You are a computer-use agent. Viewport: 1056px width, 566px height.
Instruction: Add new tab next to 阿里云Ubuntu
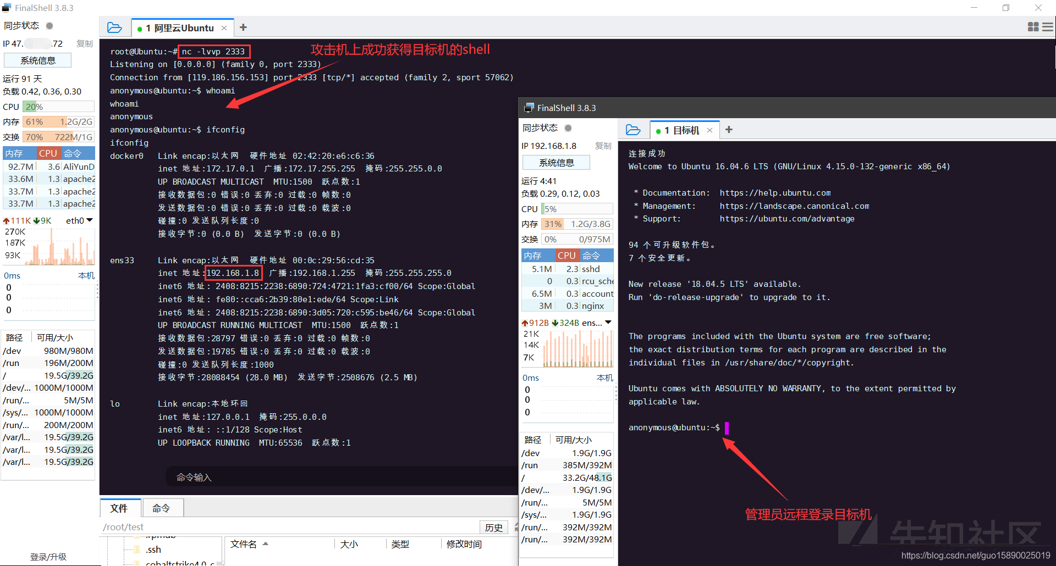243,27
